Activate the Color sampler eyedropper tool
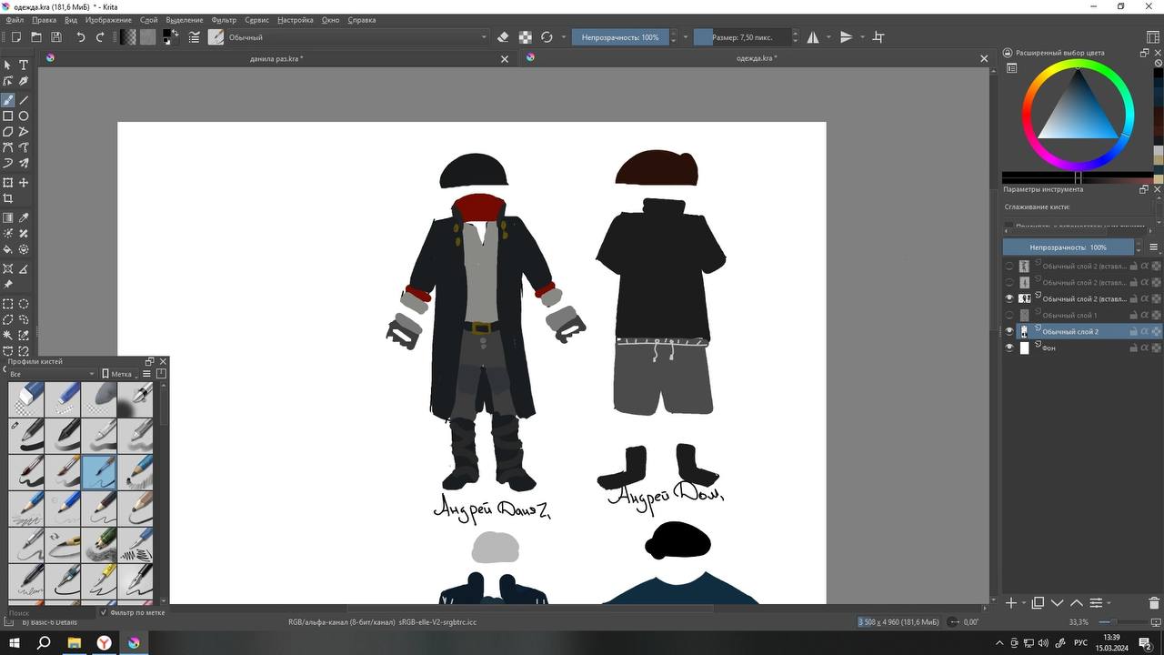The width and height of the screenshot is (1164, 655). 24,218
